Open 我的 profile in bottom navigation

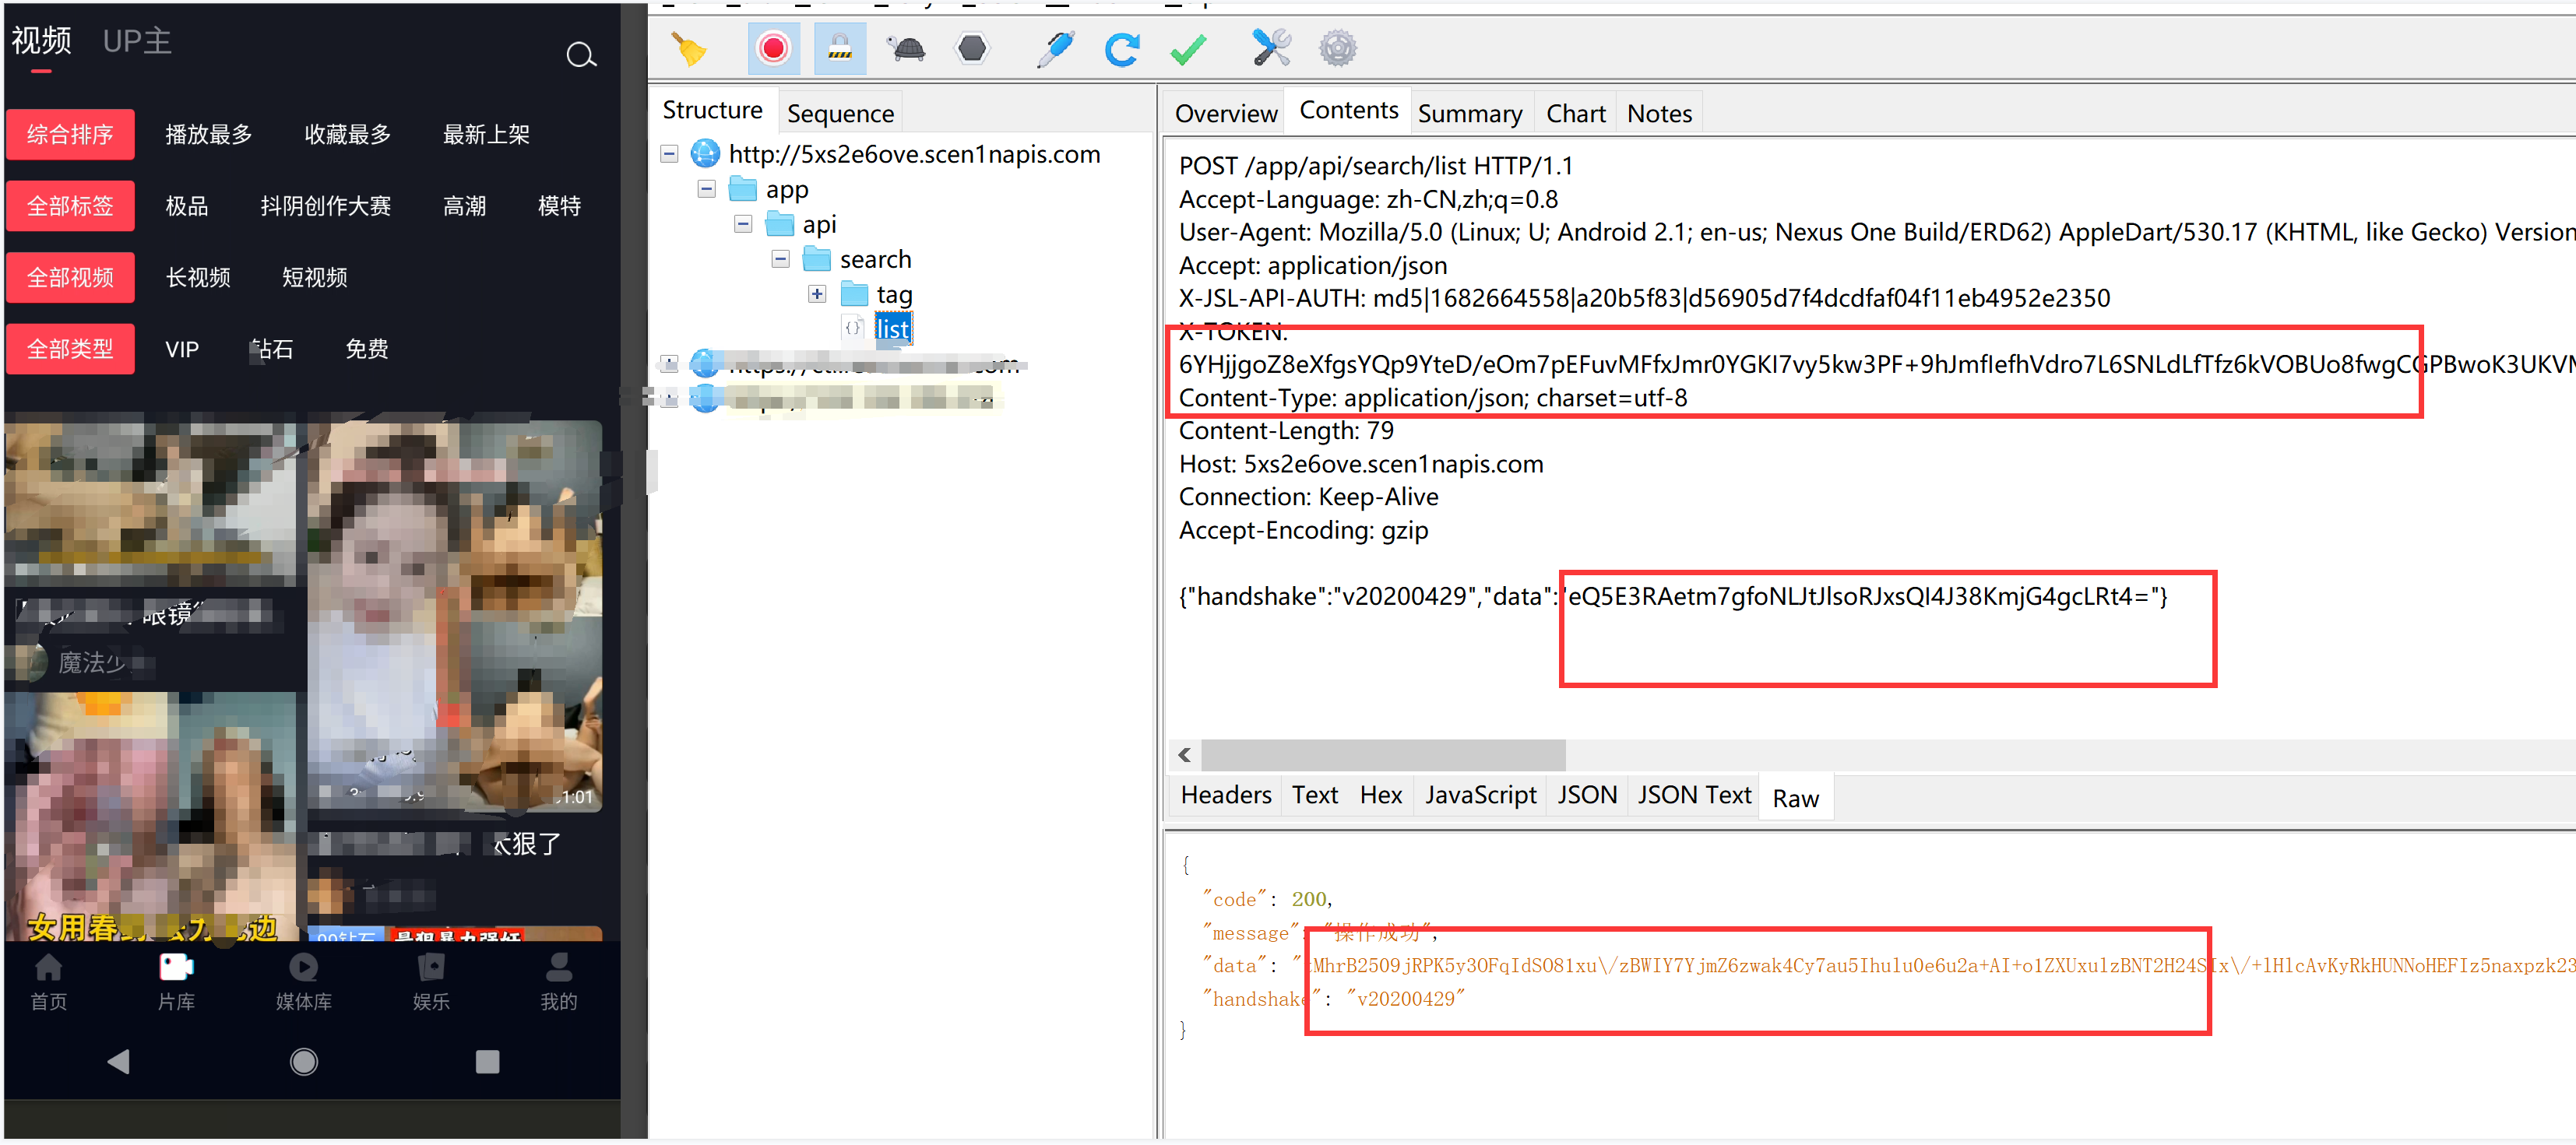[559, 982]
